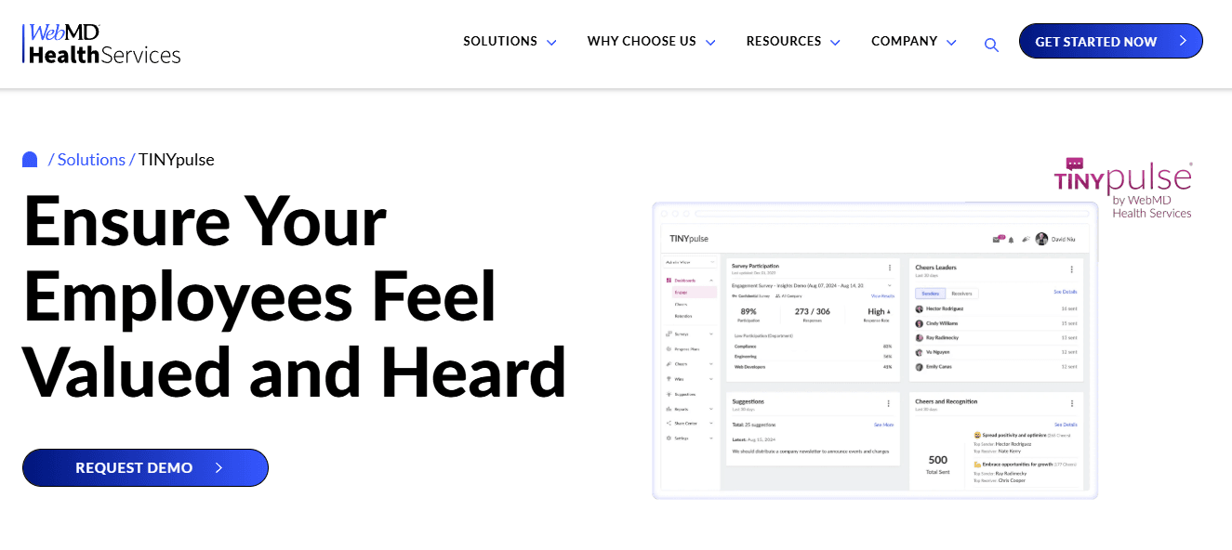Click the Get Started Now button
1232x550 pixels.
(1111, 41)
